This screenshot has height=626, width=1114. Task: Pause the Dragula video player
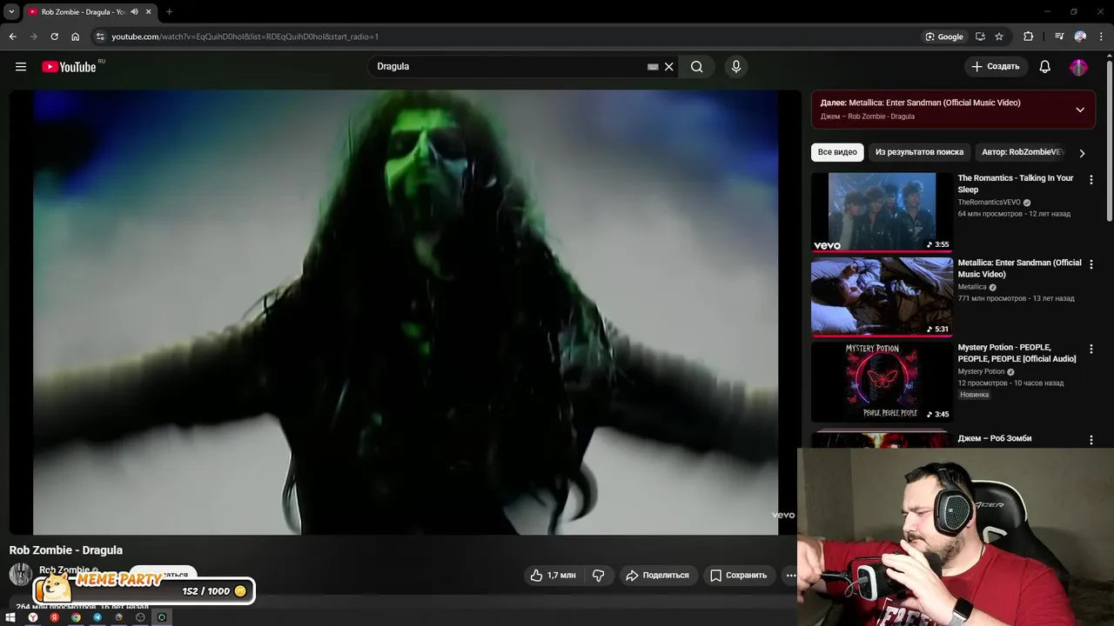pyautogui.click(x=406, y=312)
